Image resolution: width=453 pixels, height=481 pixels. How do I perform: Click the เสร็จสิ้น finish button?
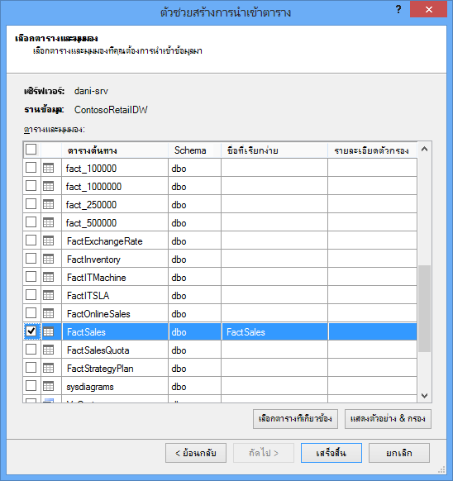(331, 453)
